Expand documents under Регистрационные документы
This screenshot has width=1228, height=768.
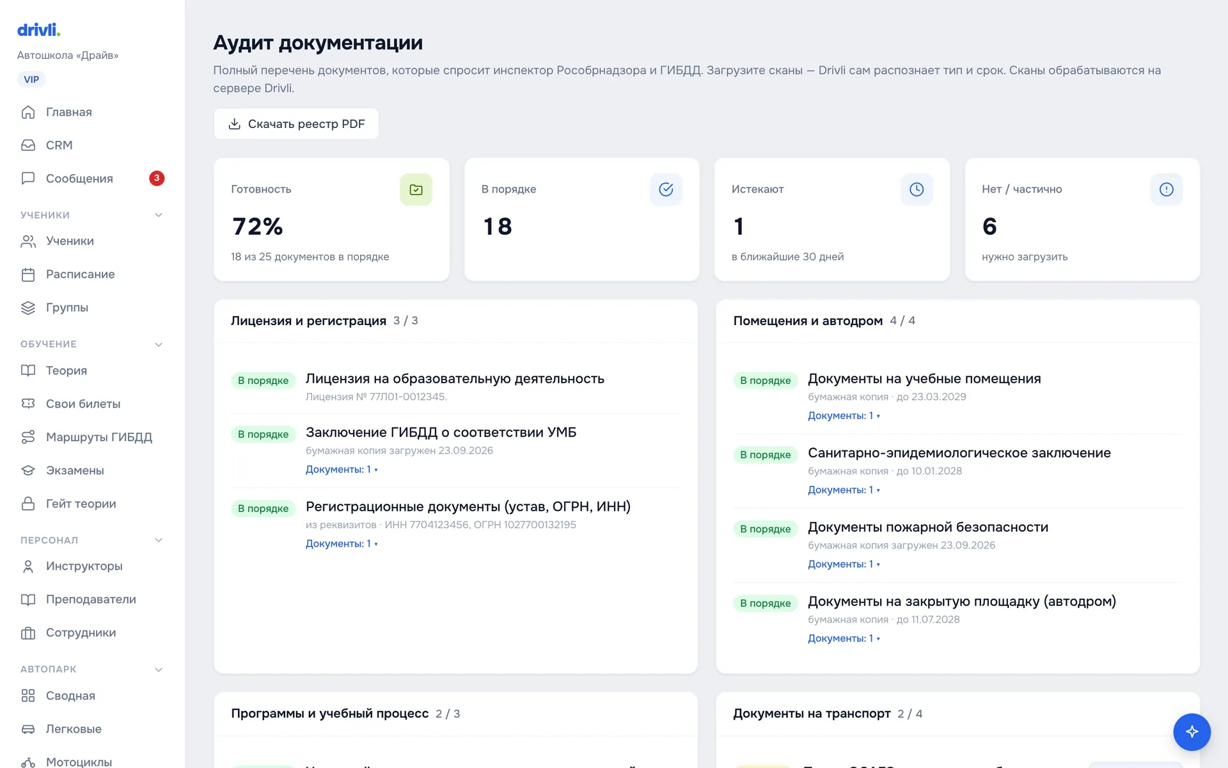[342, 543]
